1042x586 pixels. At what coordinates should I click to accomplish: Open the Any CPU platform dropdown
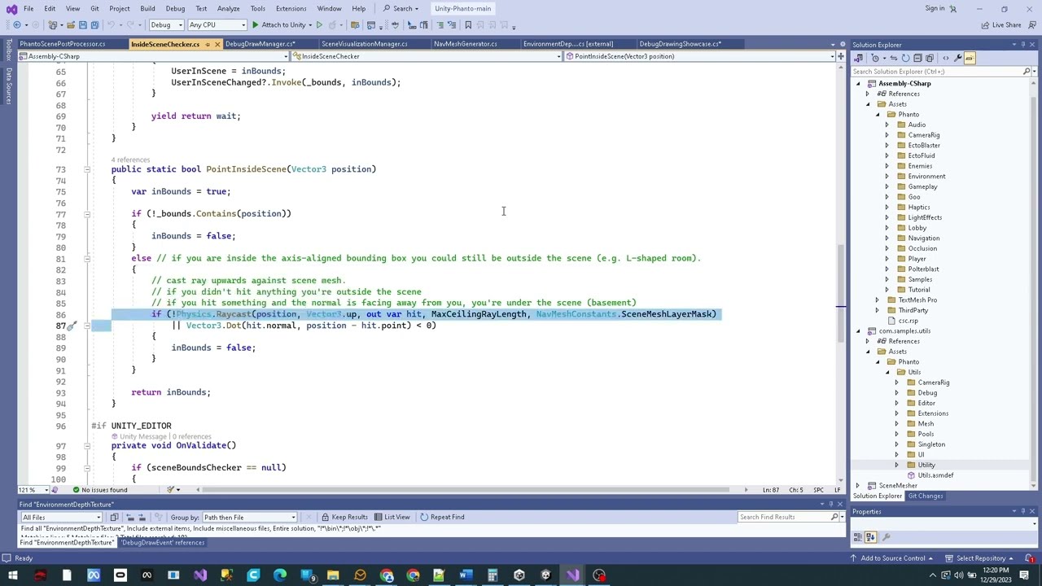pos(217,24)
